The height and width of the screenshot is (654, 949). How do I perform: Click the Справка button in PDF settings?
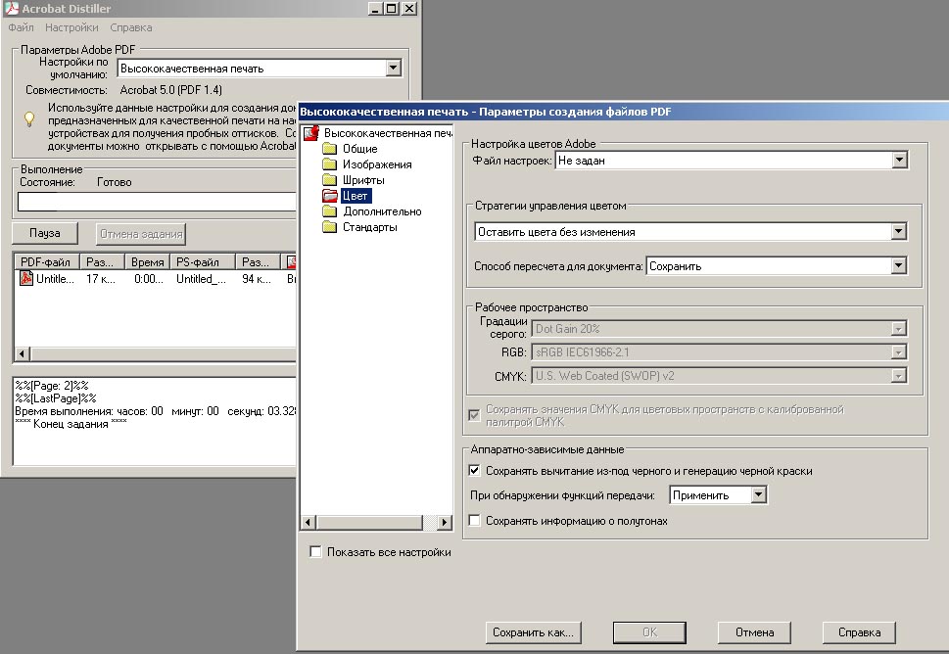[860, 632]
